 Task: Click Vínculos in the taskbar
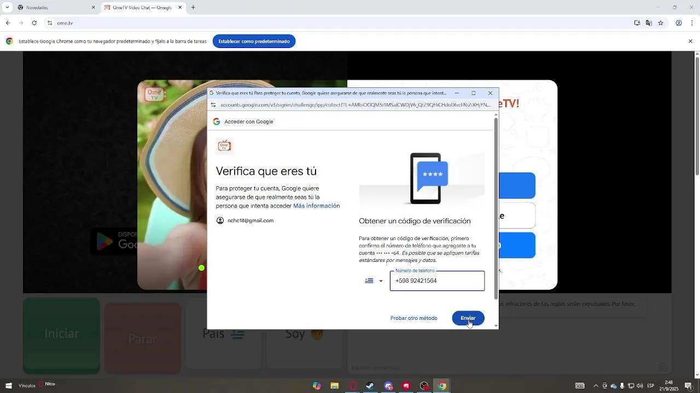(x=27, y=386)
